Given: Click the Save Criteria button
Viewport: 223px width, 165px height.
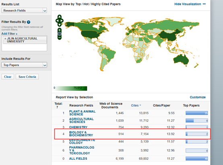Looking at the screenshot, I should tap(27, 77).
